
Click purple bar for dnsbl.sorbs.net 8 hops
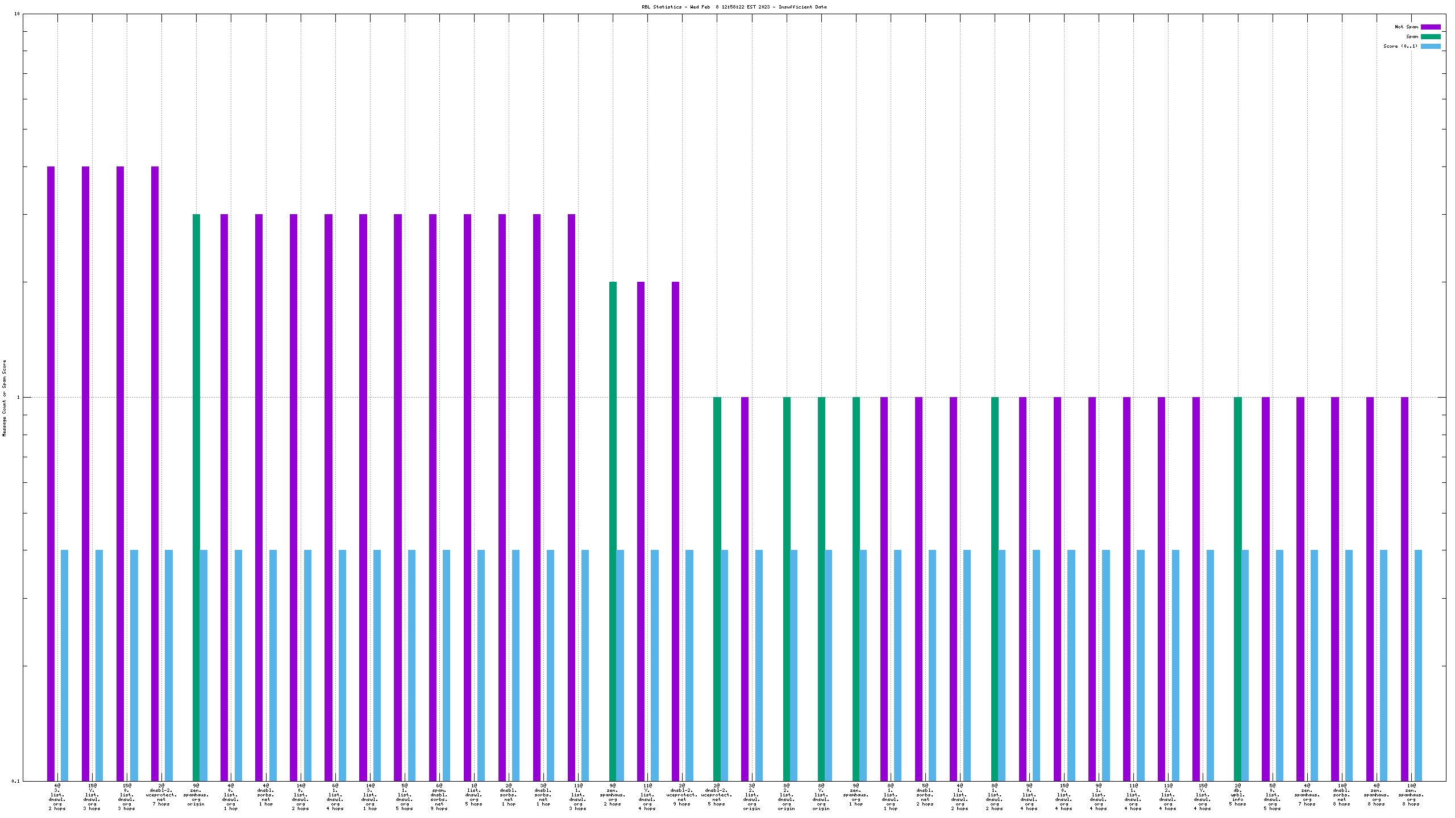pos(1335,589)
